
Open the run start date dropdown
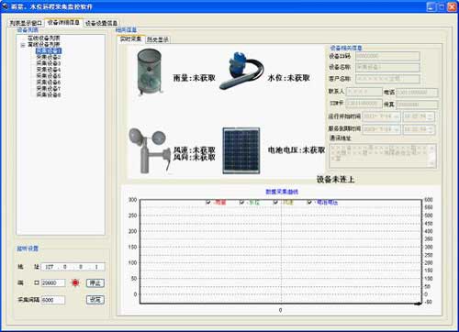pyautogui.click(x=397, y=116)
